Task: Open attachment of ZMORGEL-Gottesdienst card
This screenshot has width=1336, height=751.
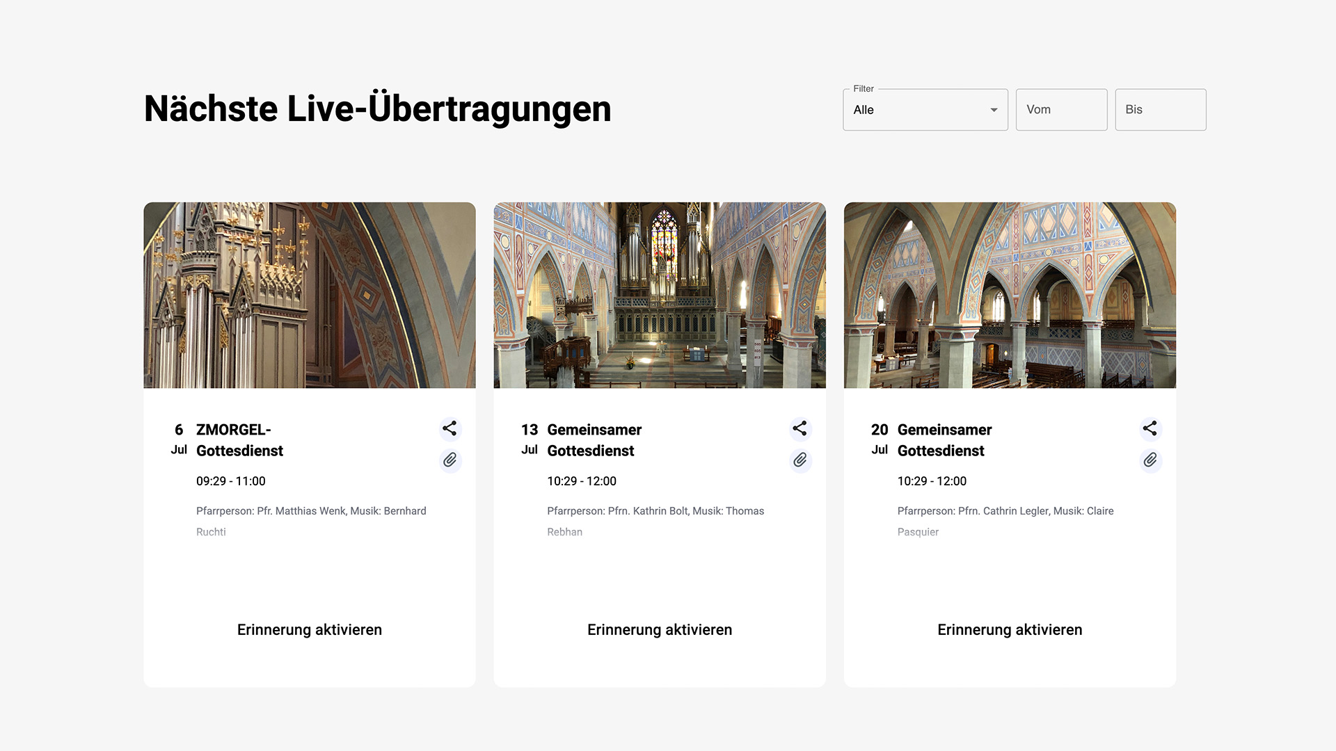Action: point(450,460)
